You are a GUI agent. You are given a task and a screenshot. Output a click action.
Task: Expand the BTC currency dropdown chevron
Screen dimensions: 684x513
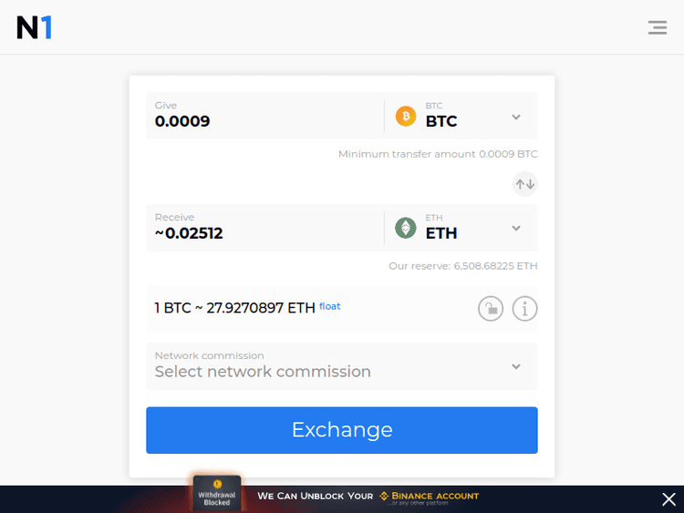coord(516,117)
